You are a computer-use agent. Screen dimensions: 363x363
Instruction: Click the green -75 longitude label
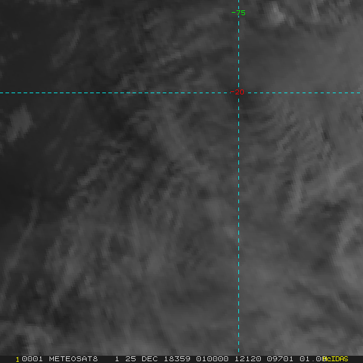pos(238,13)
